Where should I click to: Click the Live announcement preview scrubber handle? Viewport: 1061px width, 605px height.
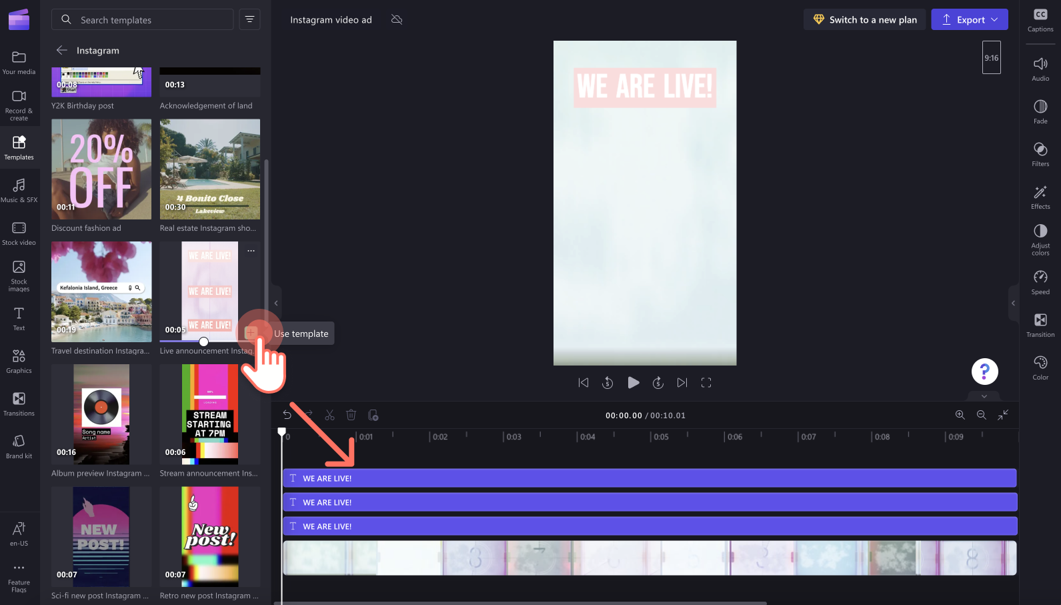pyautogui.click(x=203, y=342)
